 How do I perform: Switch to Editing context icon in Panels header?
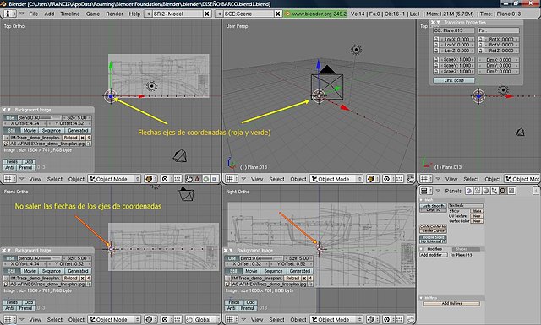point(503,191)
